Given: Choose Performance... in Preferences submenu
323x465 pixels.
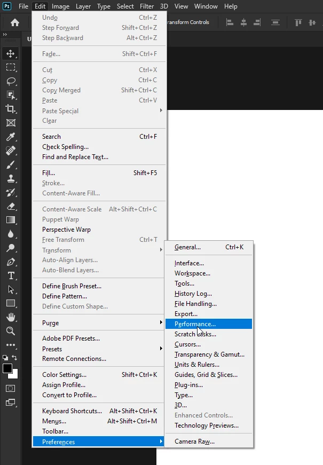Looking at the screenshot, I should click(x=209, y=324).
